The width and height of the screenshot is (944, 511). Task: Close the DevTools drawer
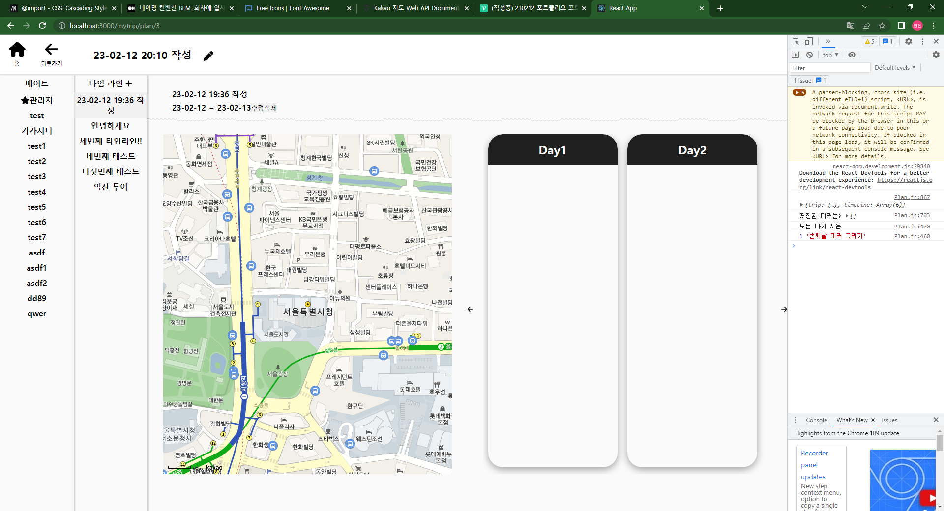(936, 420)
